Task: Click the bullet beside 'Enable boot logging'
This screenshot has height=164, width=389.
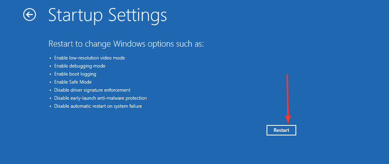Action: click(x=50, y=74)
